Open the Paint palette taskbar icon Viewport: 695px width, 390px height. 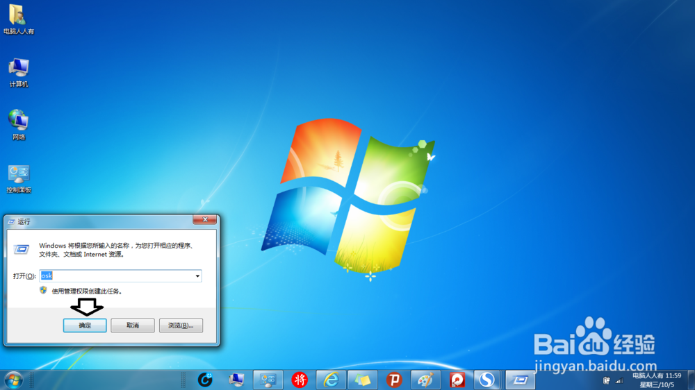(425, 380)
